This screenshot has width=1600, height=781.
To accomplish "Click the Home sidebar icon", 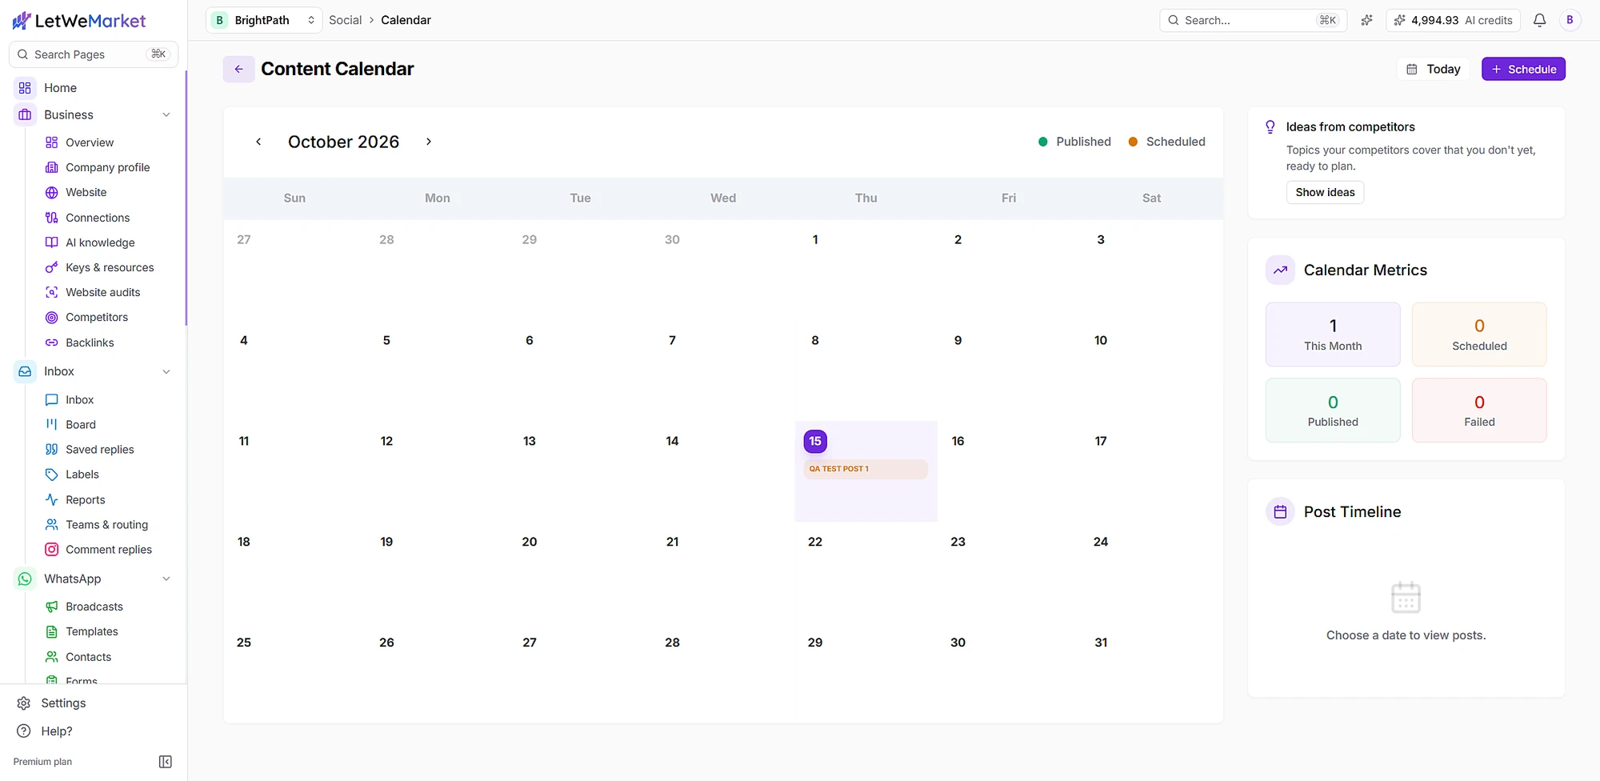I will tap(25, 88).
